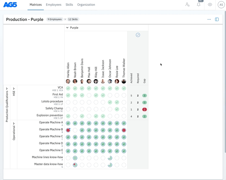
Task: Collapse the Operational skill group
Action: [x=14, y=123]
